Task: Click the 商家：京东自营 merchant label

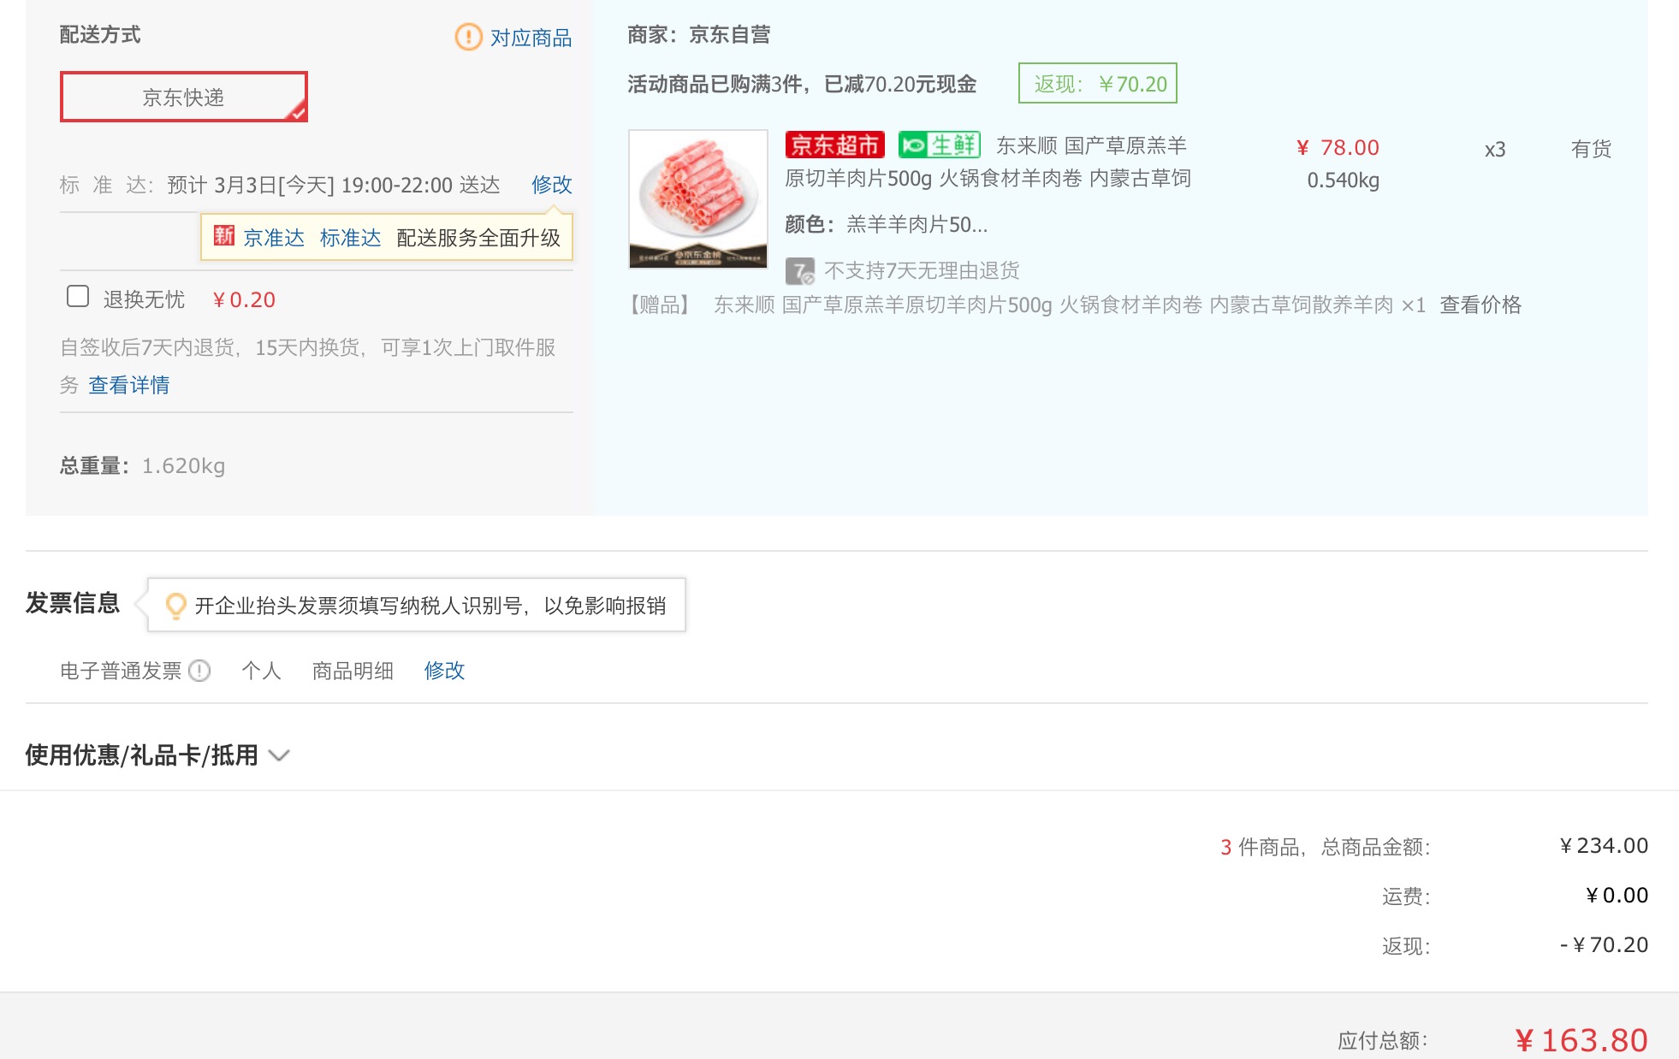Action: (x=699, y=35)
